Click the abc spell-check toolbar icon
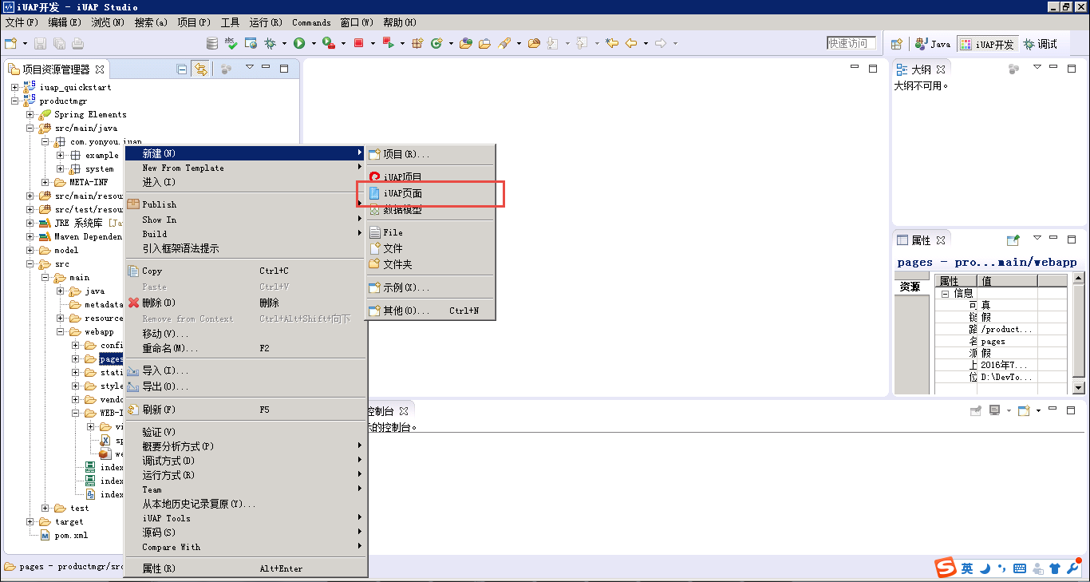This screenshot has width=1090, height=582. click(x=231, y=43)
